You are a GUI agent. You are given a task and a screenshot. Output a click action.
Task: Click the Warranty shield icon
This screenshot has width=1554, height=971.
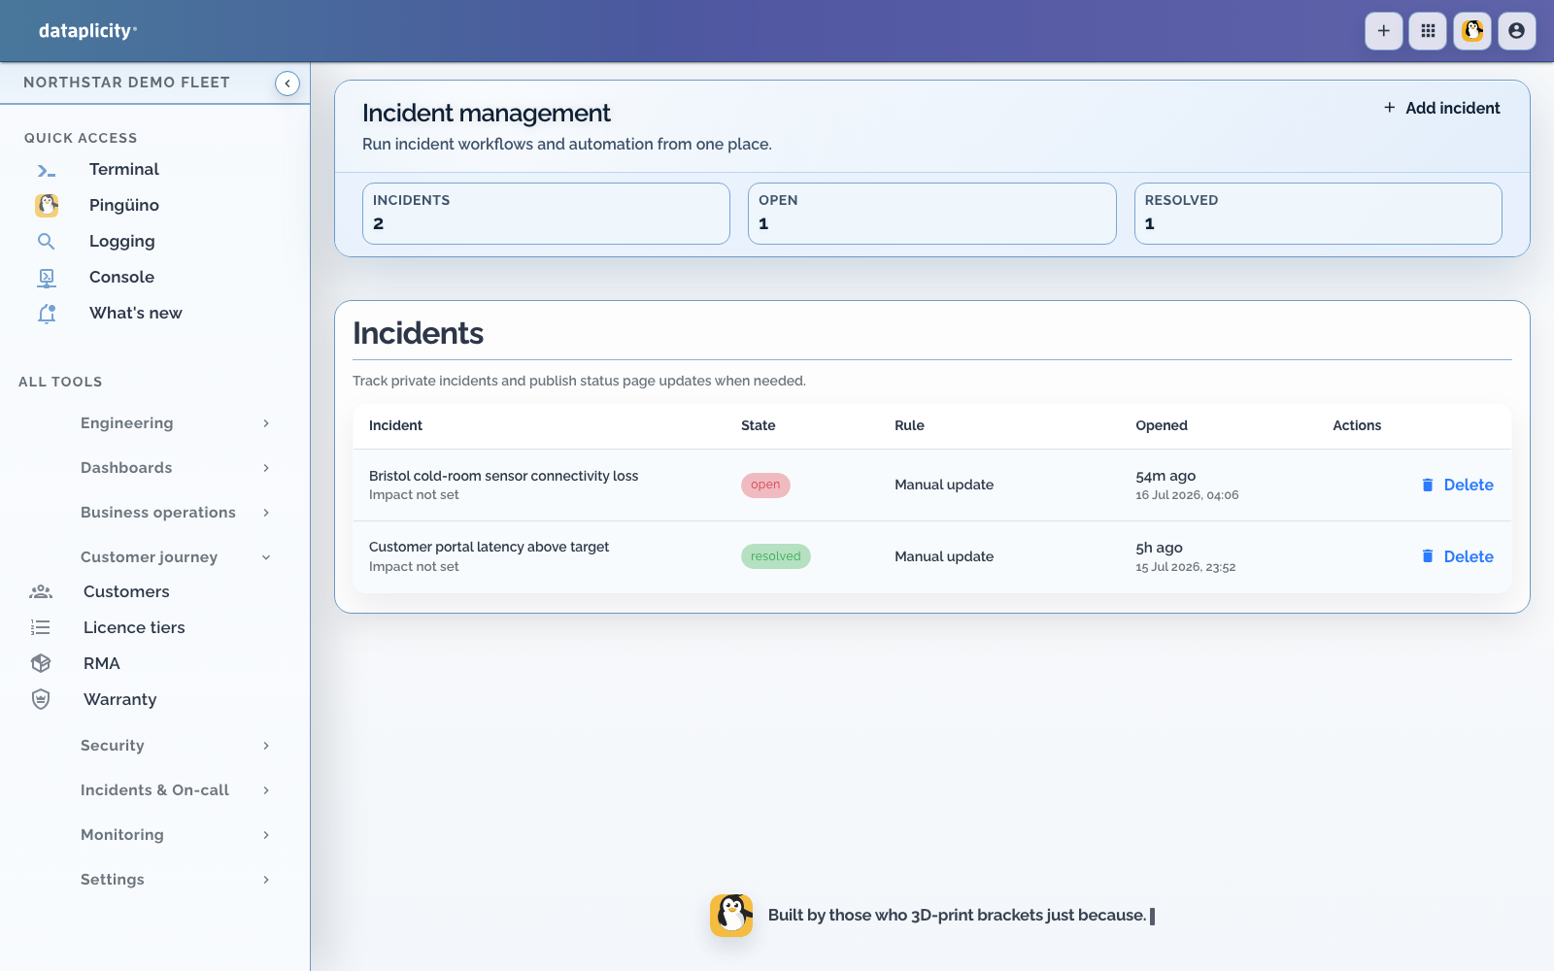(x=41, y=699)
